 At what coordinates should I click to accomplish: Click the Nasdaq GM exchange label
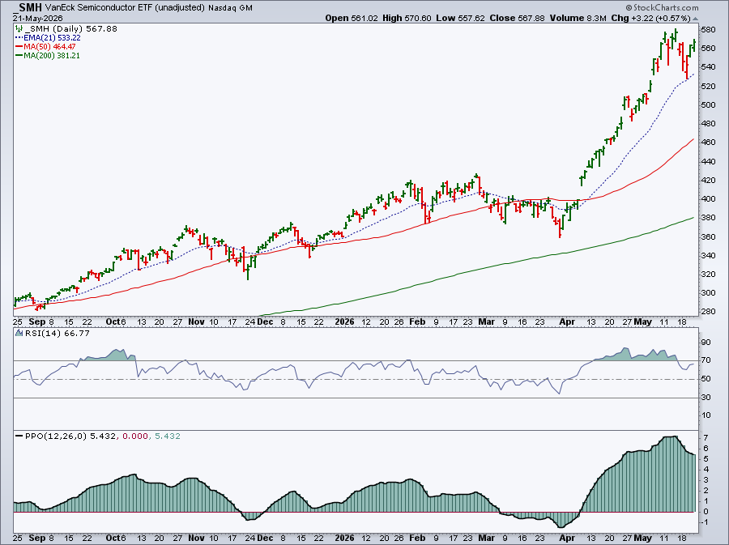(x=231, y=8)
